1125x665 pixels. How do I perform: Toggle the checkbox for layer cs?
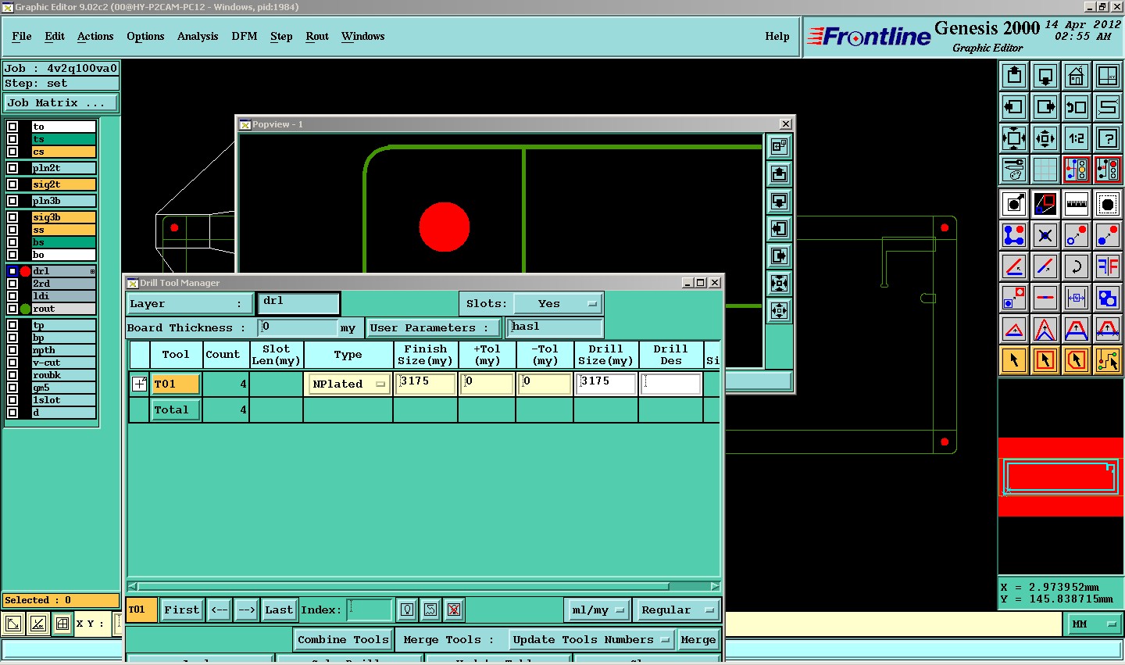coord(12,152)
